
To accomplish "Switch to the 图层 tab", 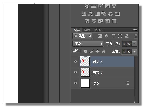I will [77, 30].
